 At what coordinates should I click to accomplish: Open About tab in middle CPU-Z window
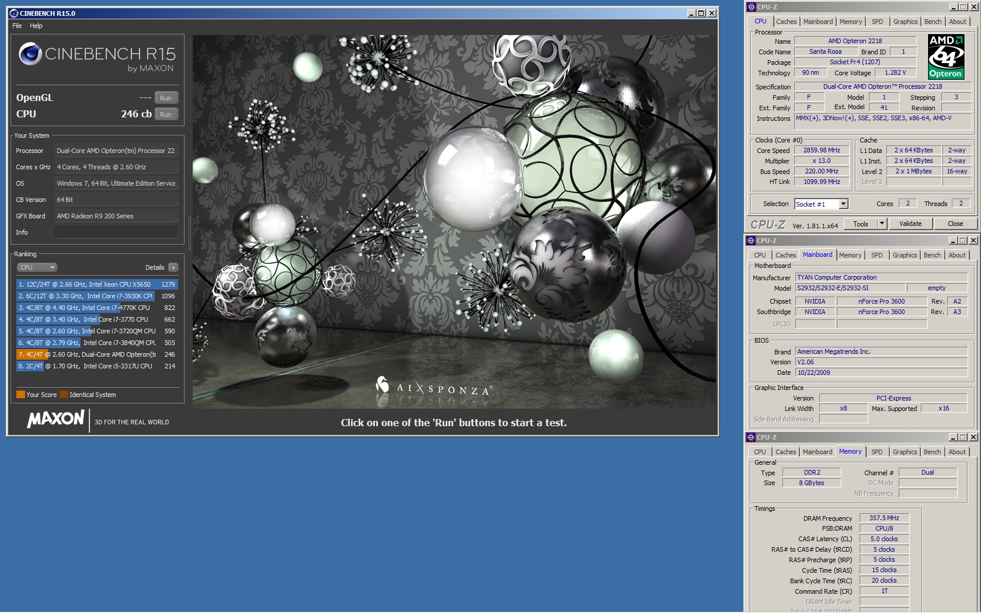point(957,255)
